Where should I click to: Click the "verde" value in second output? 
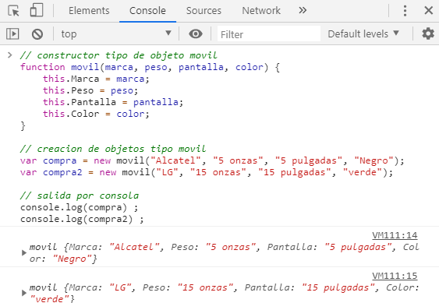pos(49,298)
